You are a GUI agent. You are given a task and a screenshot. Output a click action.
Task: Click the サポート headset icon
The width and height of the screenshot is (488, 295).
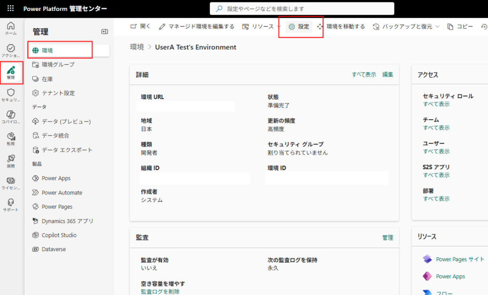pos(10,204)
